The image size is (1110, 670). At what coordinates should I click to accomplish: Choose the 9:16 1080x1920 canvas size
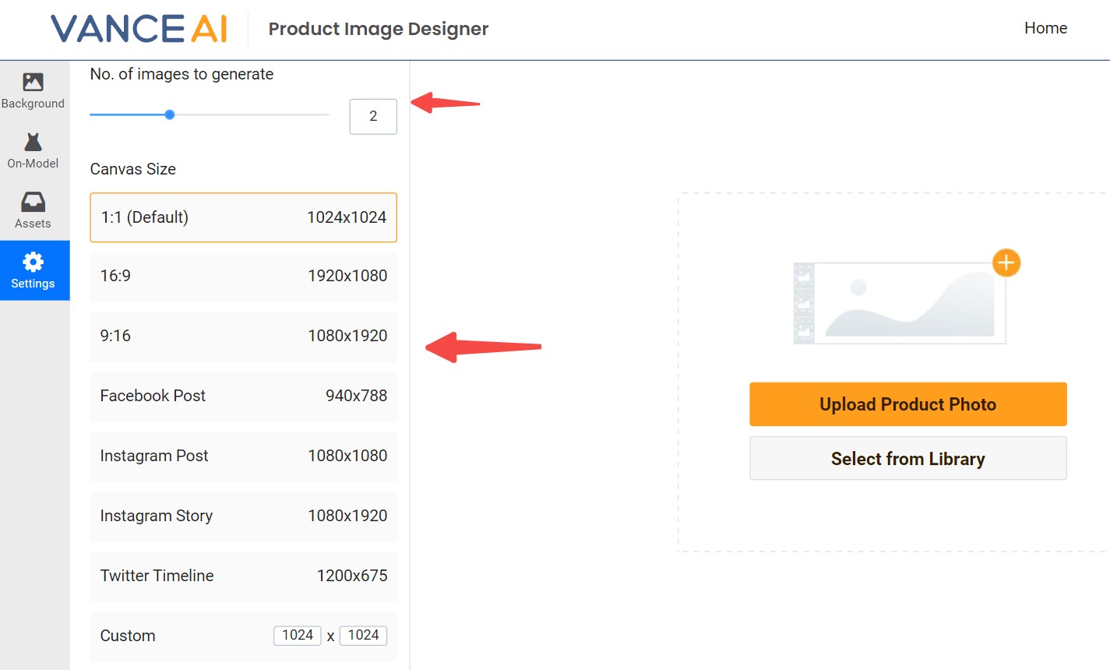click(243, 336)
